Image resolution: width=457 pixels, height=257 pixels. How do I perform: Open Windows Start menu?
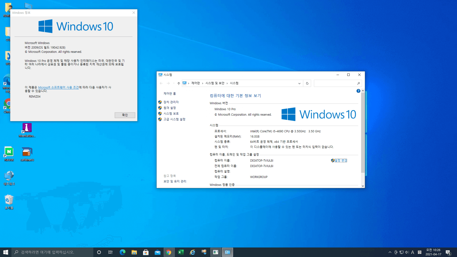pos(6,252)
